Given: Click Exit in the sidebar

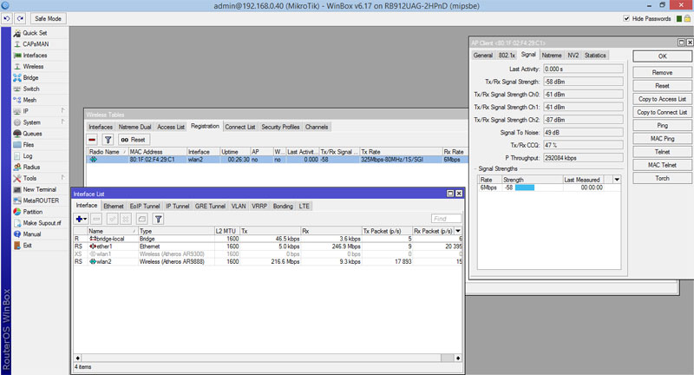Looking at the screenshot, I should pyautogui.click(x=28, y=246).
